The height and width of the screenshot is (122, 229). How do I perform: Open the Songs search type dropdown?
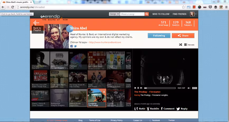click(114, 14)
